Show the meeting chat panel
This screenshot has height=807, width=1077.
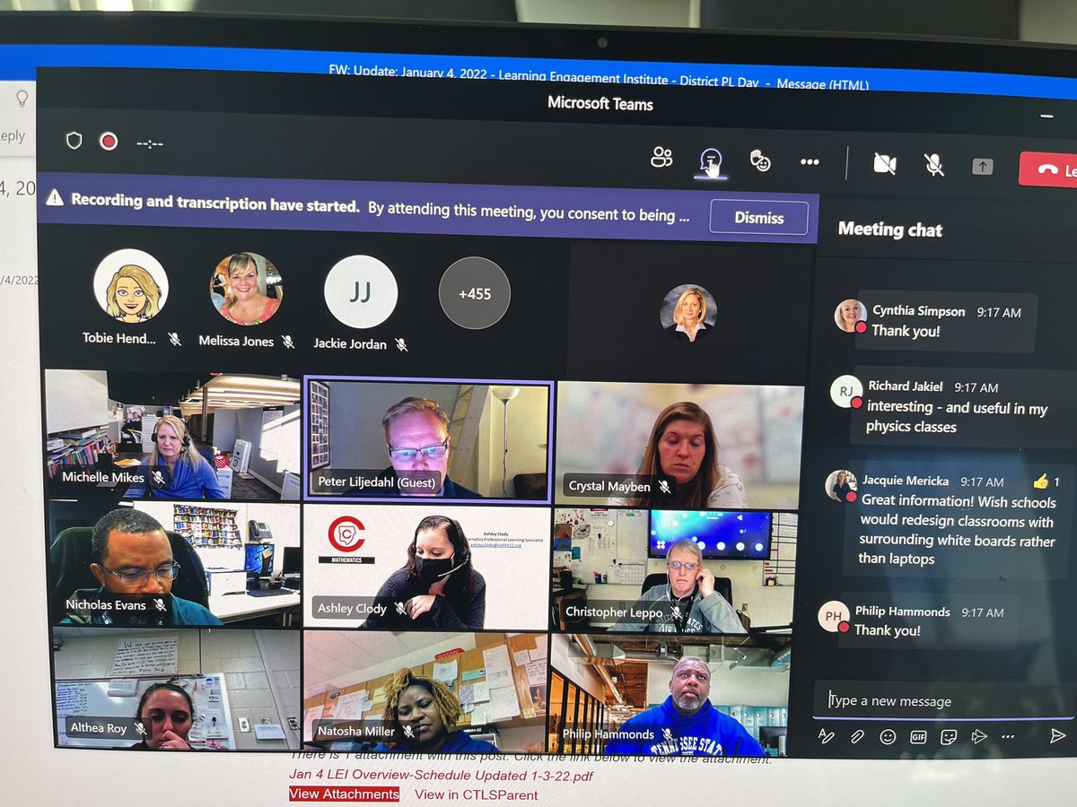[710, 161]
